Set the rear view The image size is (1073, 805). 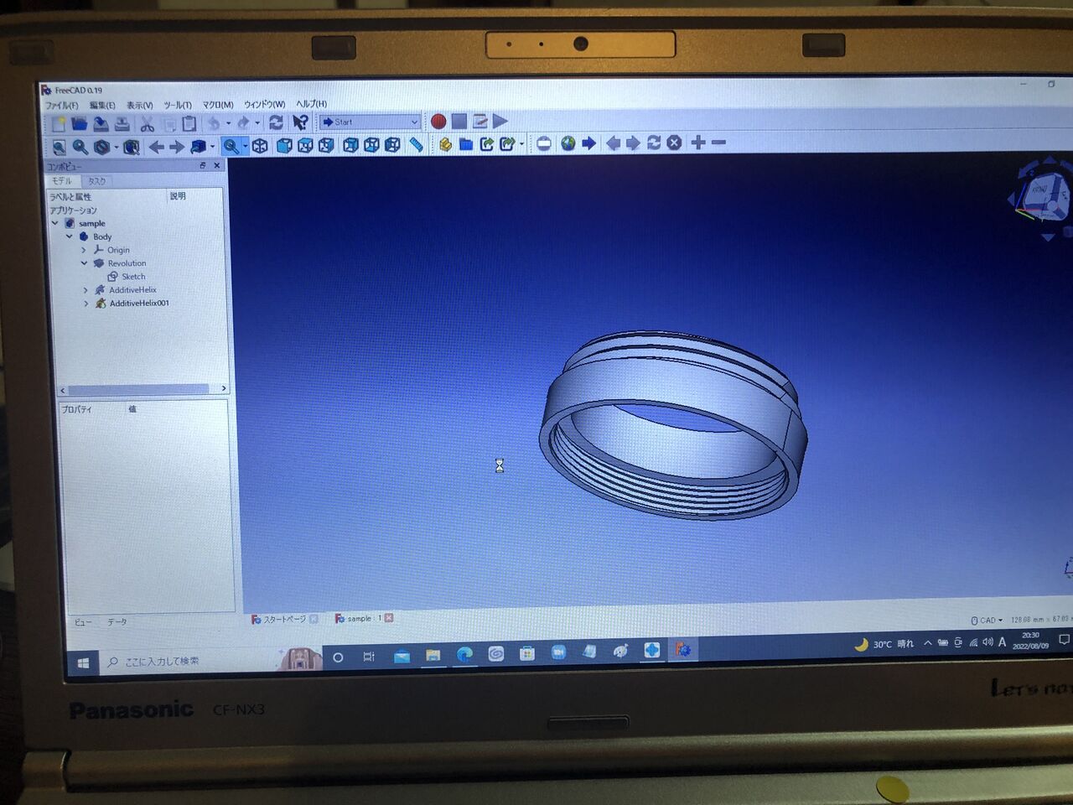pyautogui.click(x=350, y=145)
